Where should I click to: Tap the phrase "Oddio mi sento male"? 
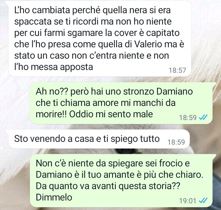click(111, 114)
